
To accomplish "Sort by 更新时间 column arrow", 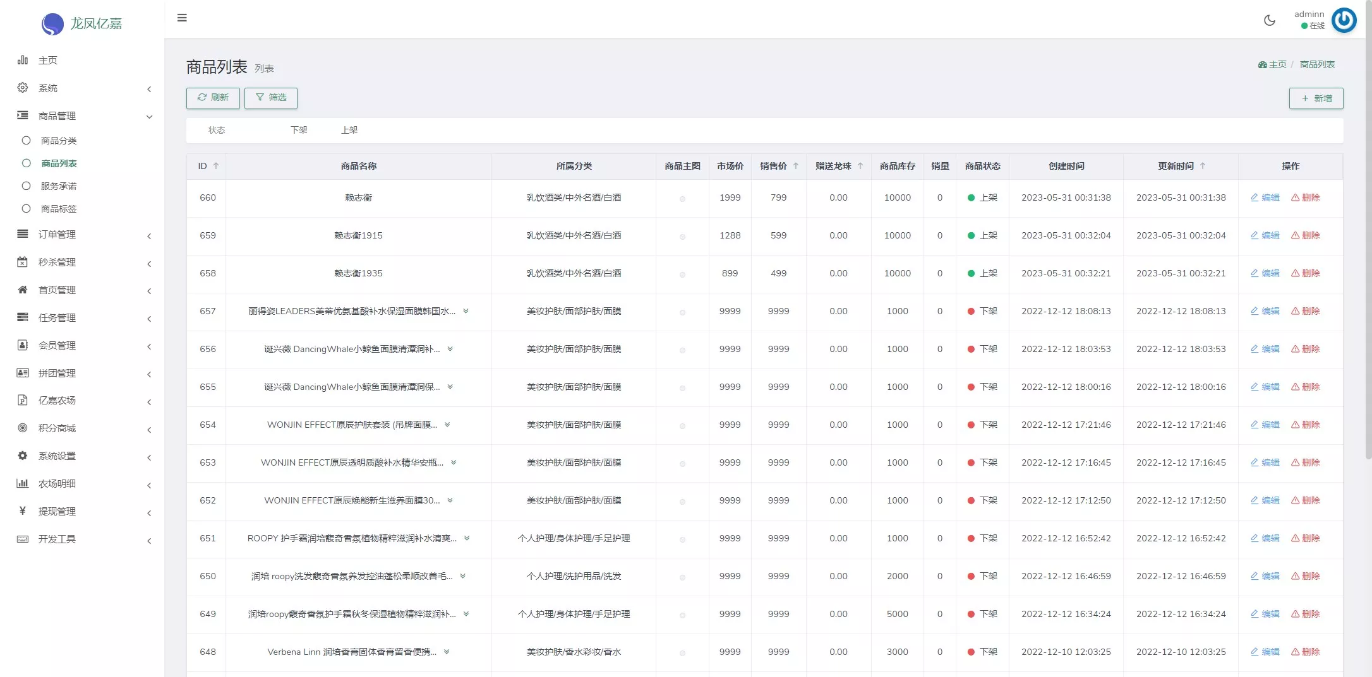I will click(1203, 166).
